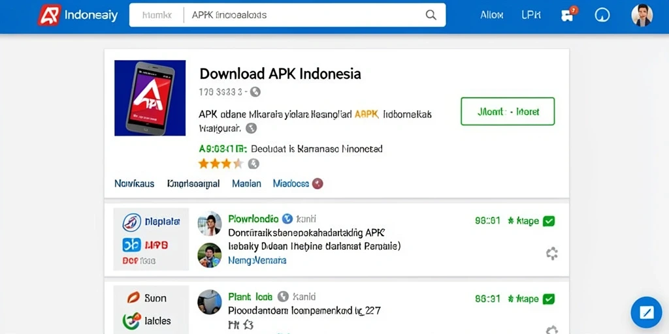Click the blue floating edit button
Viewport: 669px width, 334px height.
[646, 312]
